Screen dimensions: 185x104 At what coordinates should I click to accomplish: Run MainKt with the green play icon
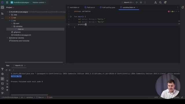coord(137,2)
